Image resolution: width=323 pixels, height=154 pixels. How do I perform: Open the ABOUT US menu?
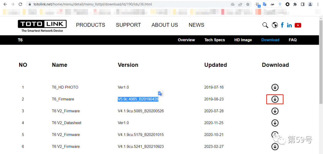point(164,25)
